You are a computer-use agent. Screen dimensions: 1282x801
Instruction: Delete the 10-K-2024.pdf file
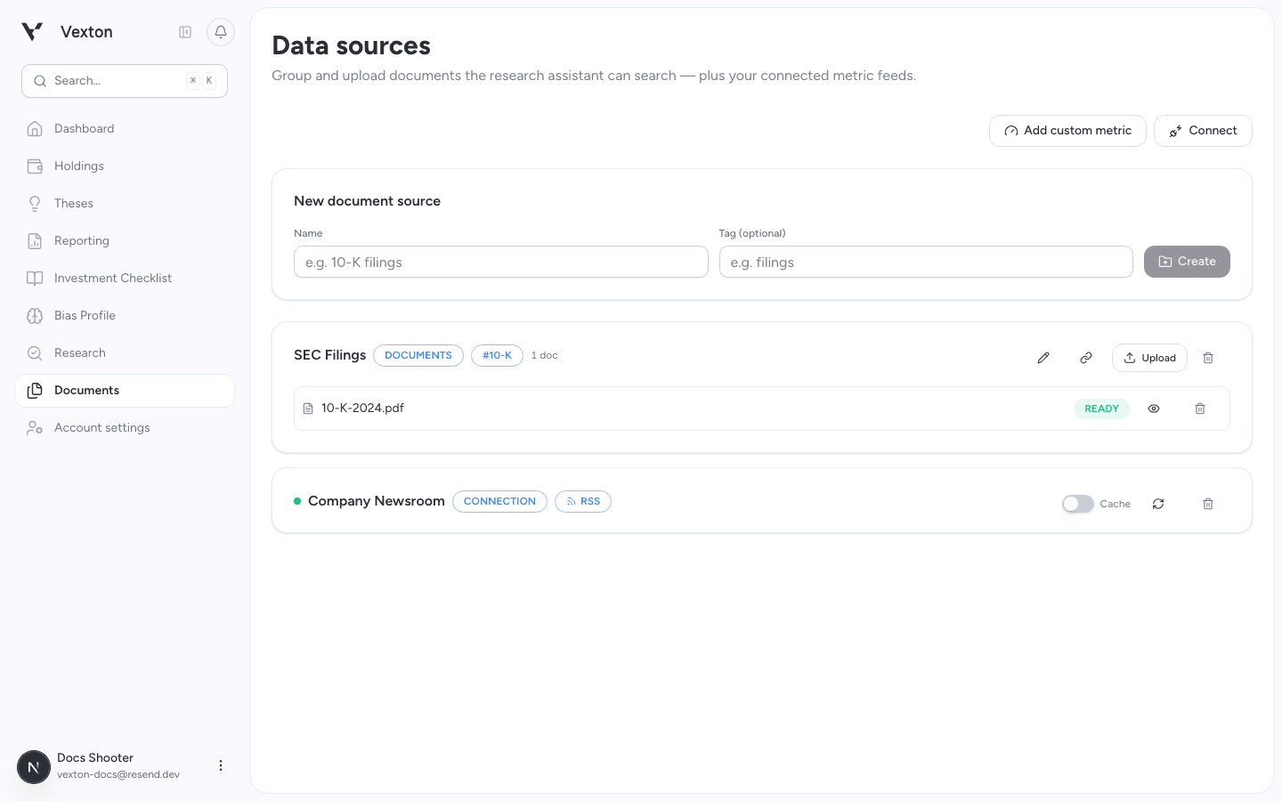click(1200, 409)
